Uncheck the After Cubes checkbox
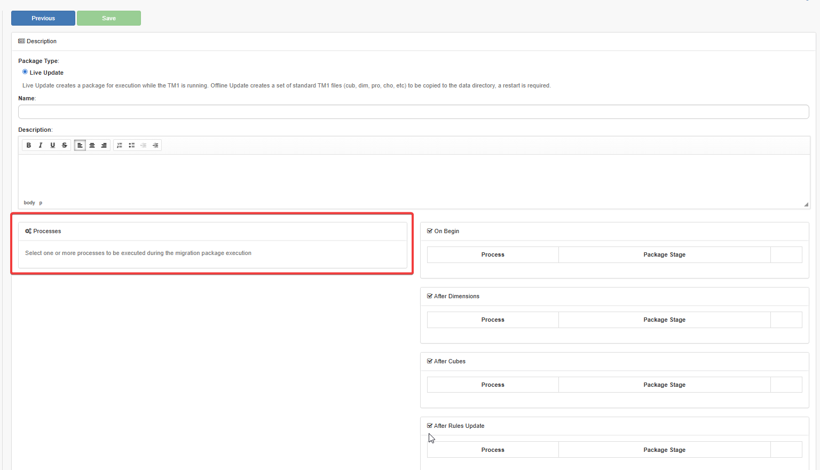 pos(430,361)
